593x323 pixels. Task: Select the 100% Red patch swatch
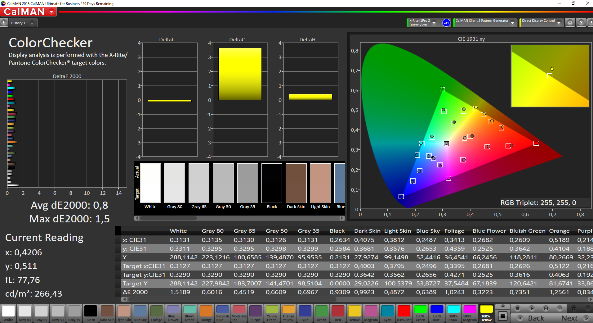coord(404,313)
